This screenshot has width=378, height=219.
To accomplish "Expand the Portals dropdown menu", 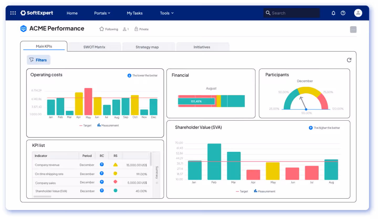I will pos(102,13).
